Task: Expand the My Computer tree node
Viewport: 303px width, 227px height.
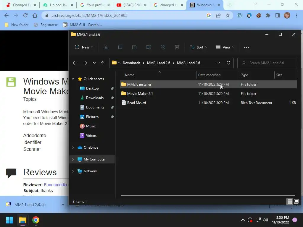Action: [x=73, y=159]
